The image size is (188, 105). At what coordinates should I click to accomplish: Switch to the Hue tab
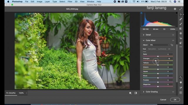point(144,49)
